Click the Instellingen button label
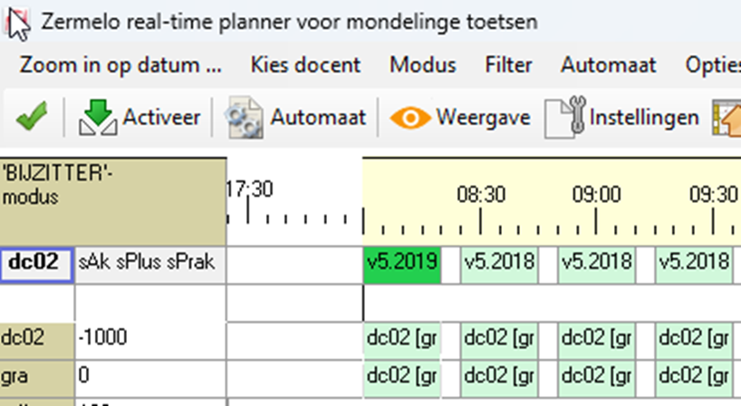 (644, 118)
